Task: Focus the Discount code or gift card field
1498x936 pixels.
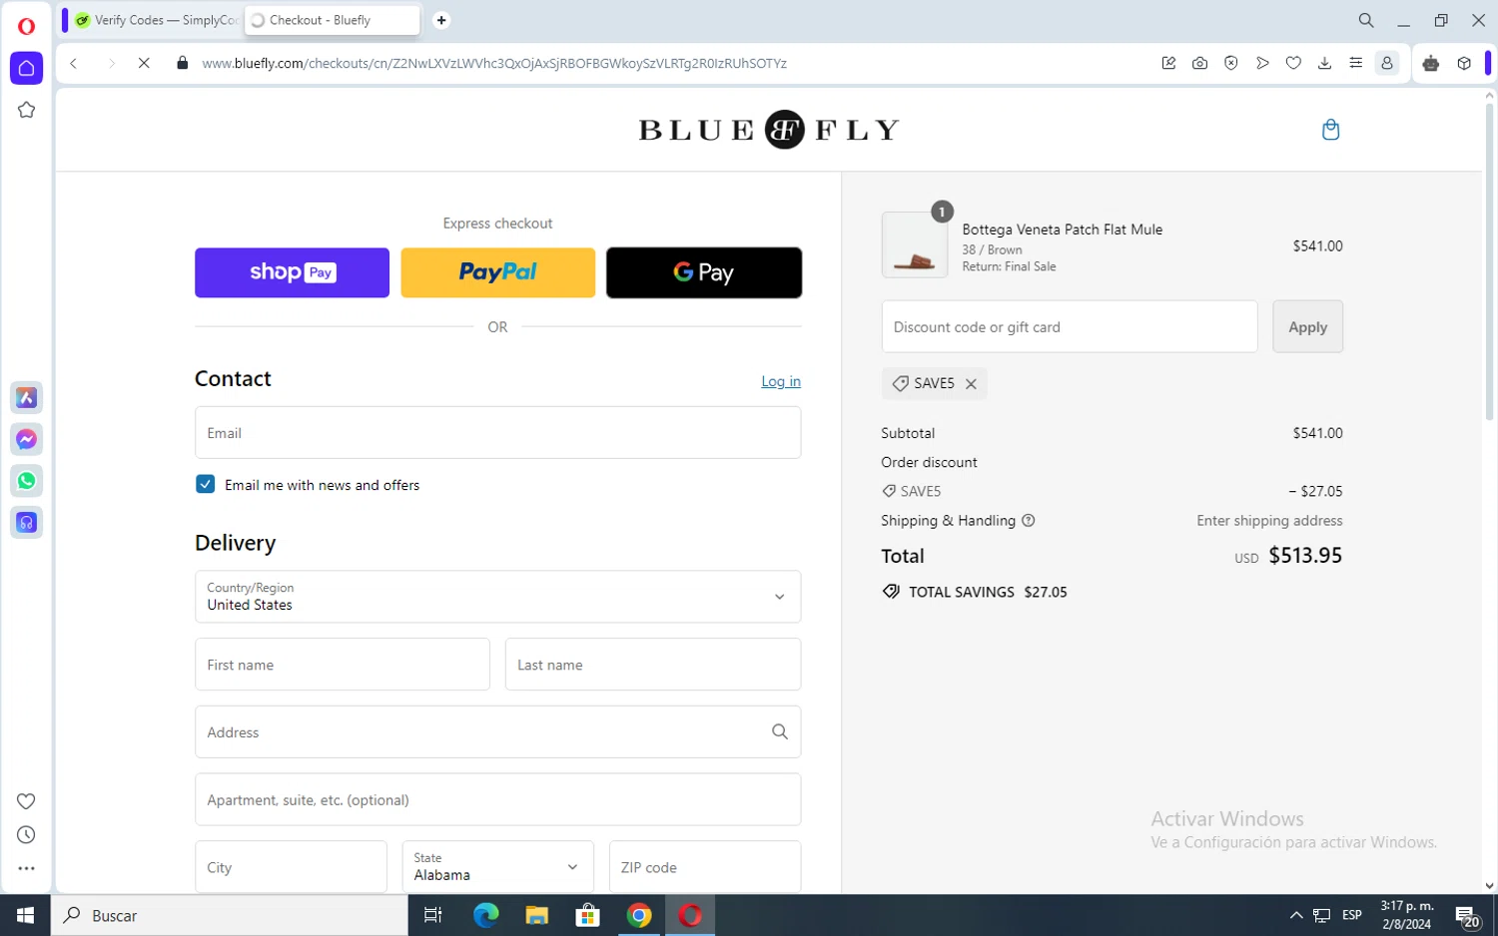Action: [x=1070, y=326]
